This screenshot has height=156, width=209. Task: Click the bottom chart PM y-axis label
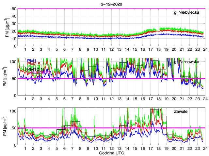click(5, 126)
